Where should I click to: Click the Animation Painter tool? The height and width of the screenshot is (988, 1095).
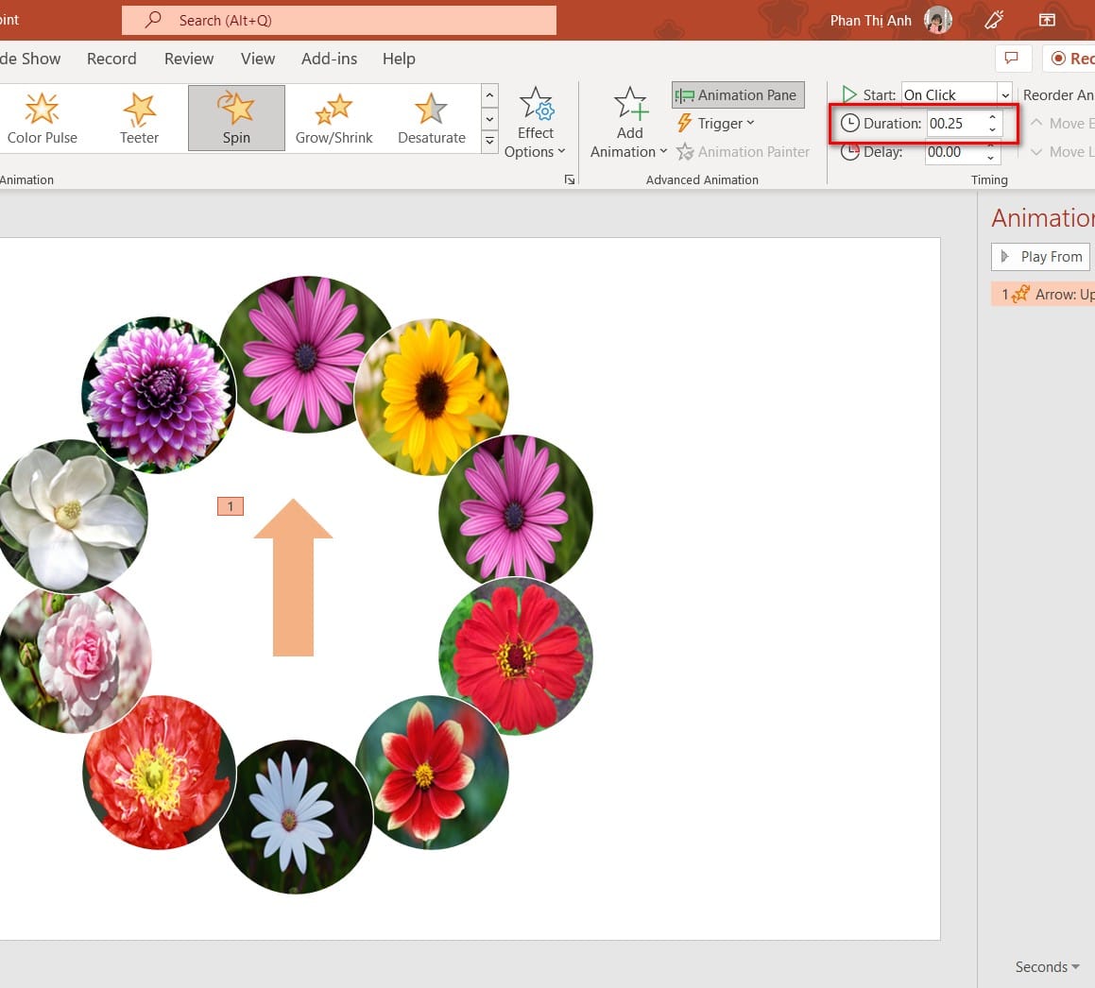(743, 151)
